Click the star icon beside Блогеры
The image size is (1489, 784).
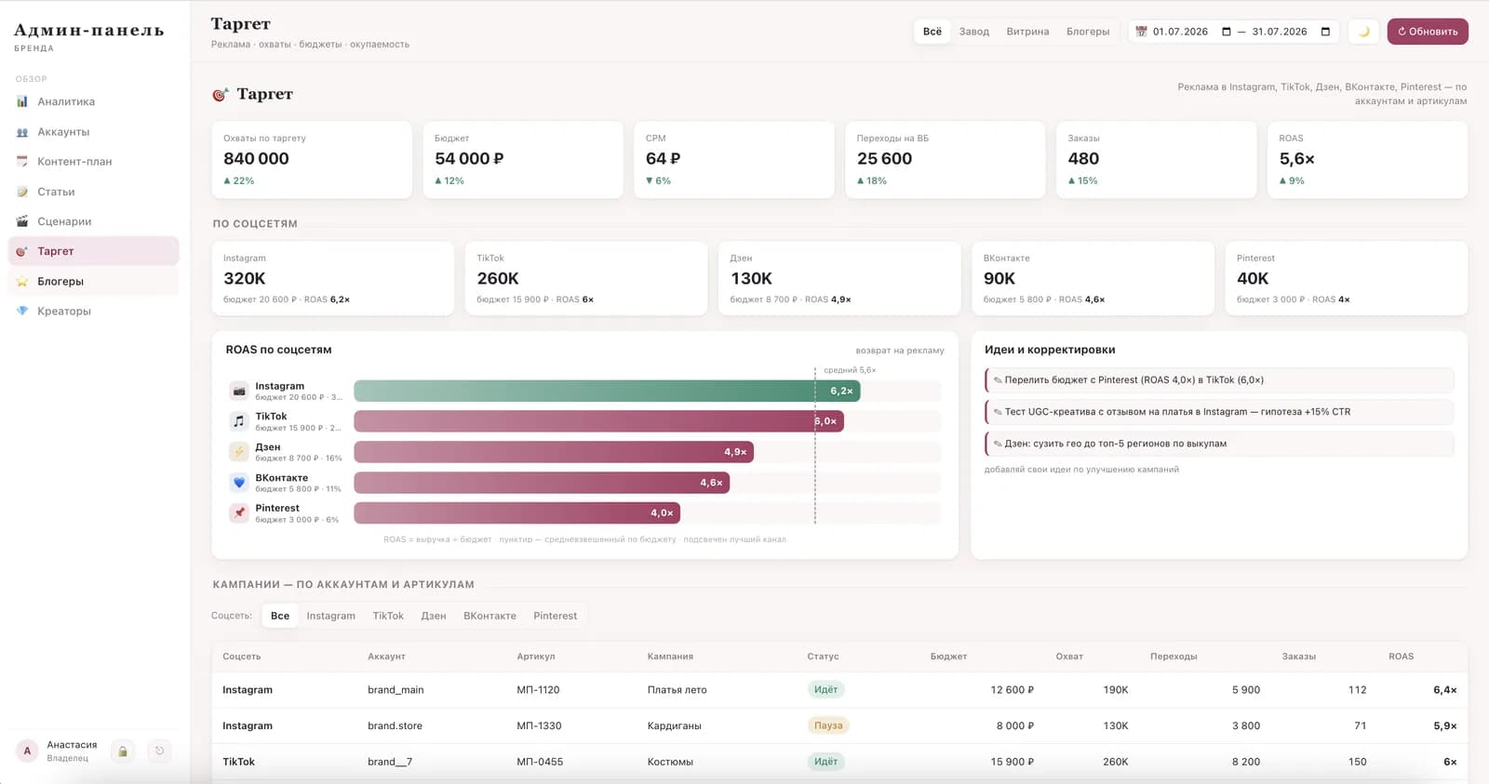coord(22,281)
